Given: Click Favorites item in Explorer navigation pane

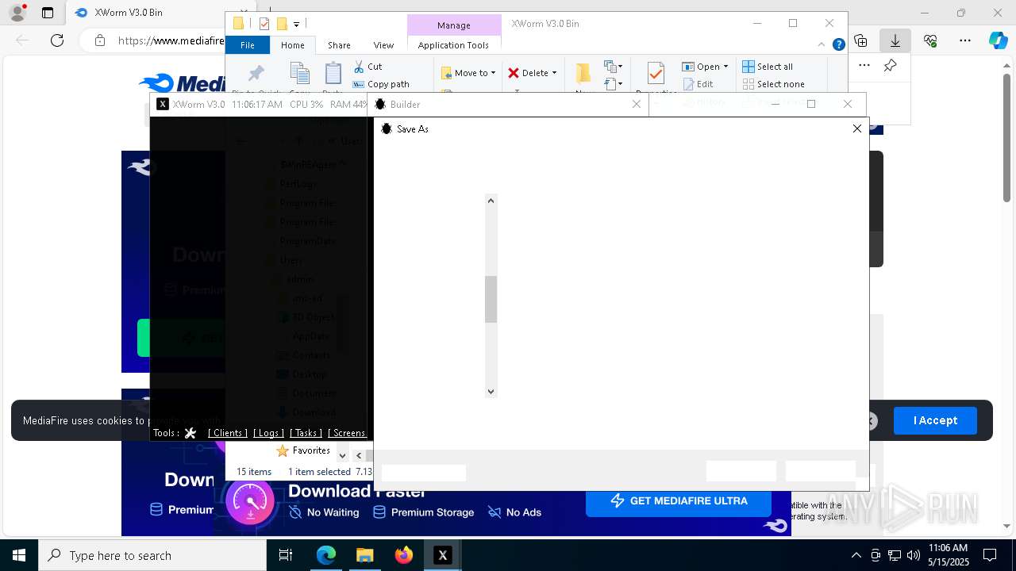Looking at the screenshot, I should pos(302,450).
